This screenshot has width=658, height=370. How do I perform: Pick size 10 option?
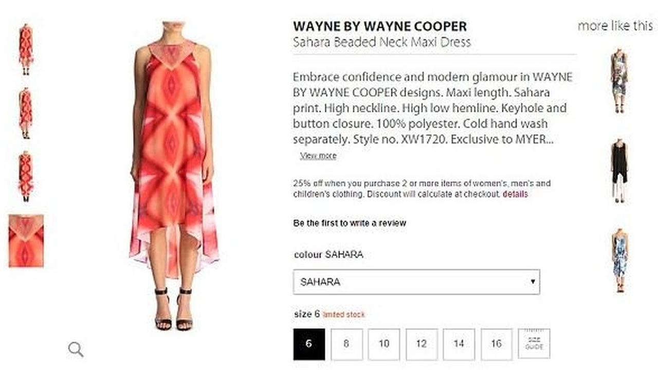point(384,344)
